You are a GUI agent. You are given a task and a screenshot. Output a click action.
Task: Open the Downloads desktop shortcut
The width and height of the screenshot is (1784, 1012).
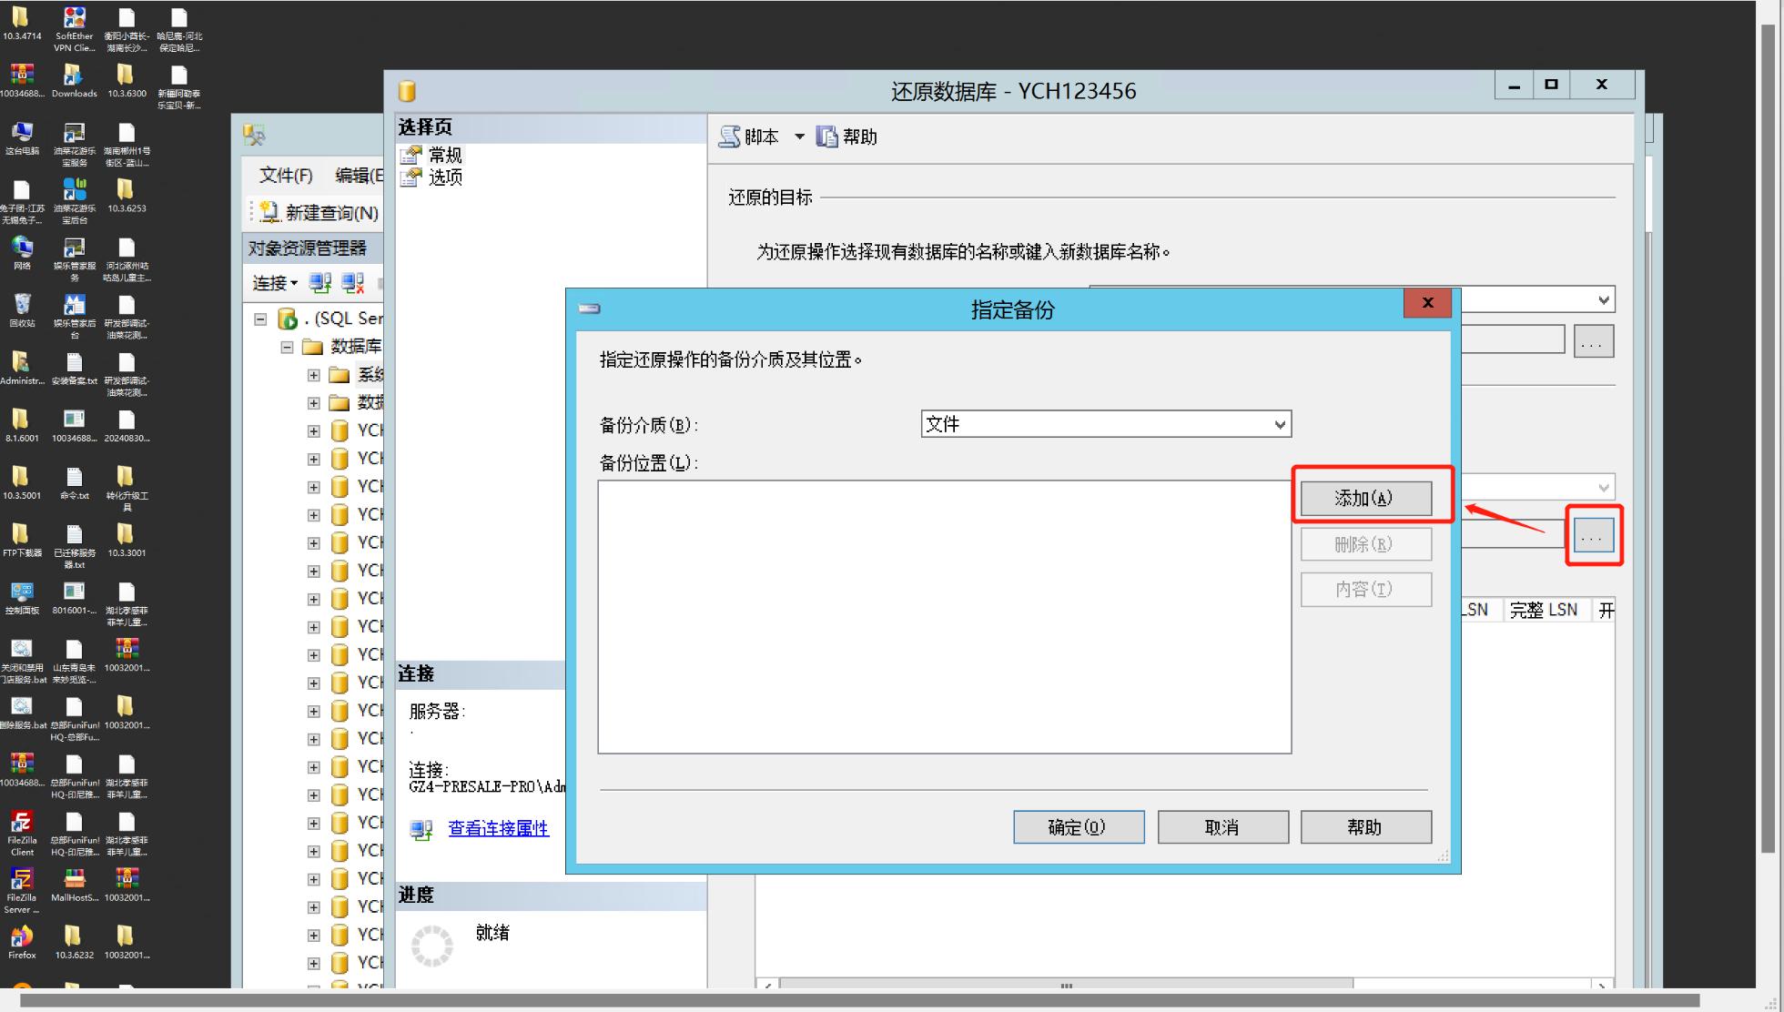74,80
